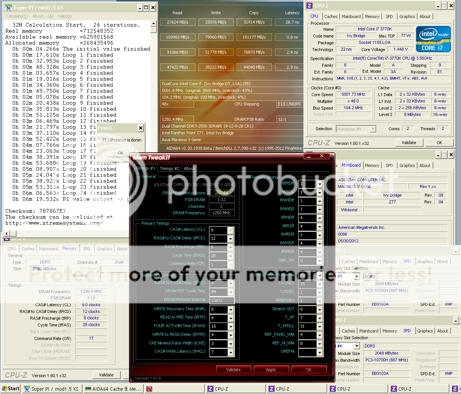Click the Super PI title bar icon
This screenshot has height=394, width=461.
(x=8, y=7)
